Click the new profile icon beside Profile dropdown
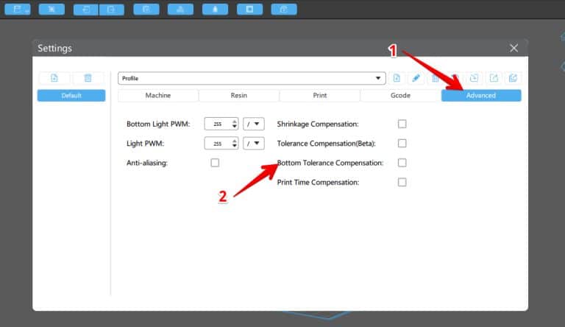The image size is (565, 327). 397,78
